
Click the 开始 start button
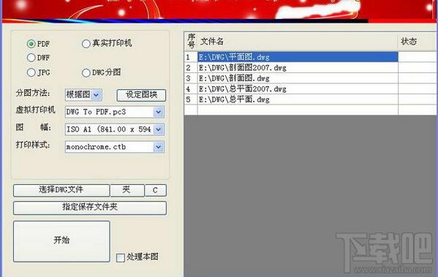61,241
